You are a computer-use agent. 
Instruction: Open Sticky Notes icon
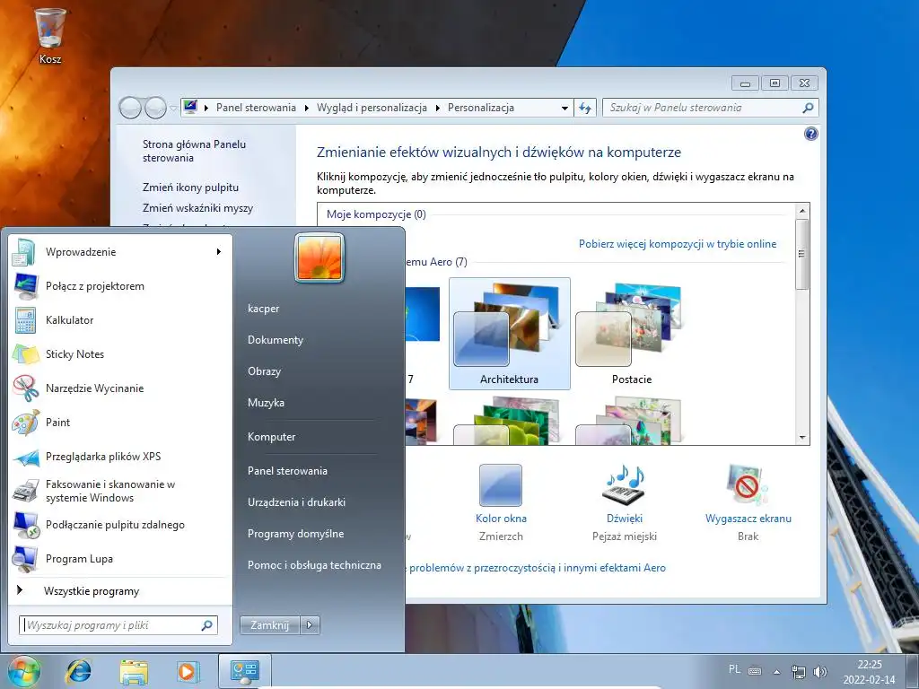pyautogui.click(x=24, y=353)
